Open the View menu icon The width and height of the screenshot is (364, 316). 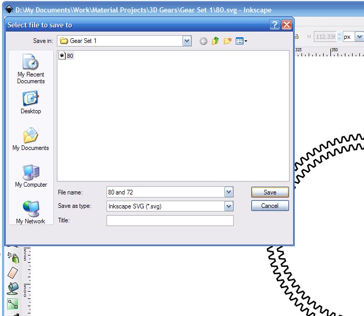[241, 41]
